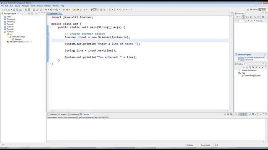Select the Tutorial6 project
268x150 pixels.
coord(10,29)
